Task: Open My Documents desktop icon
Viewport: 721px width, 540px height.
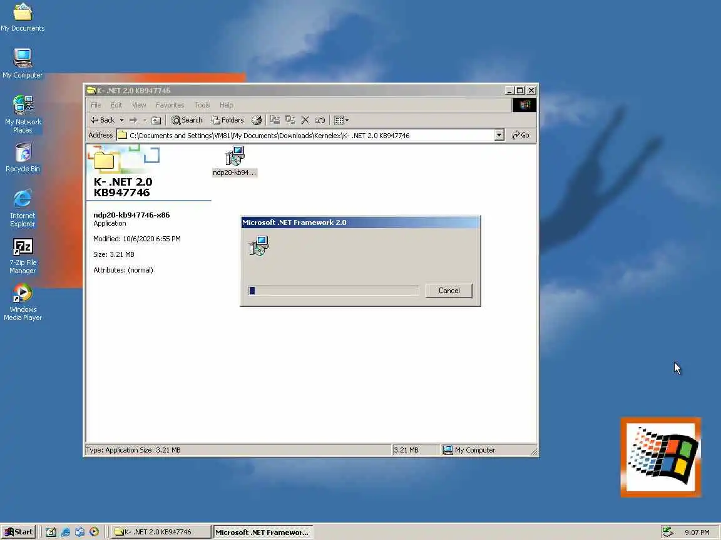Action: pyautogui.click(x=23, y=18)
